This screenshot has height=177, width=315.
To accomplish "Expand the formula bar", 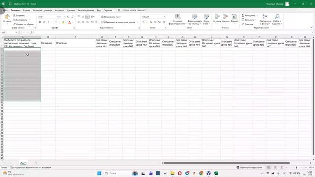I will (312, 32).
